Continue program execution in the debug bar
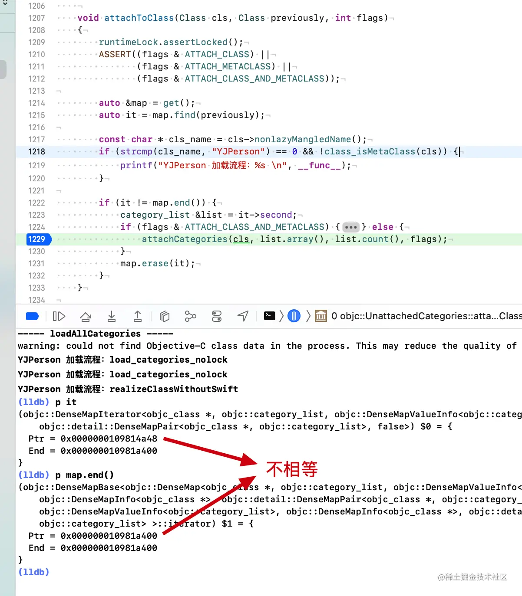 coord(59,316)
